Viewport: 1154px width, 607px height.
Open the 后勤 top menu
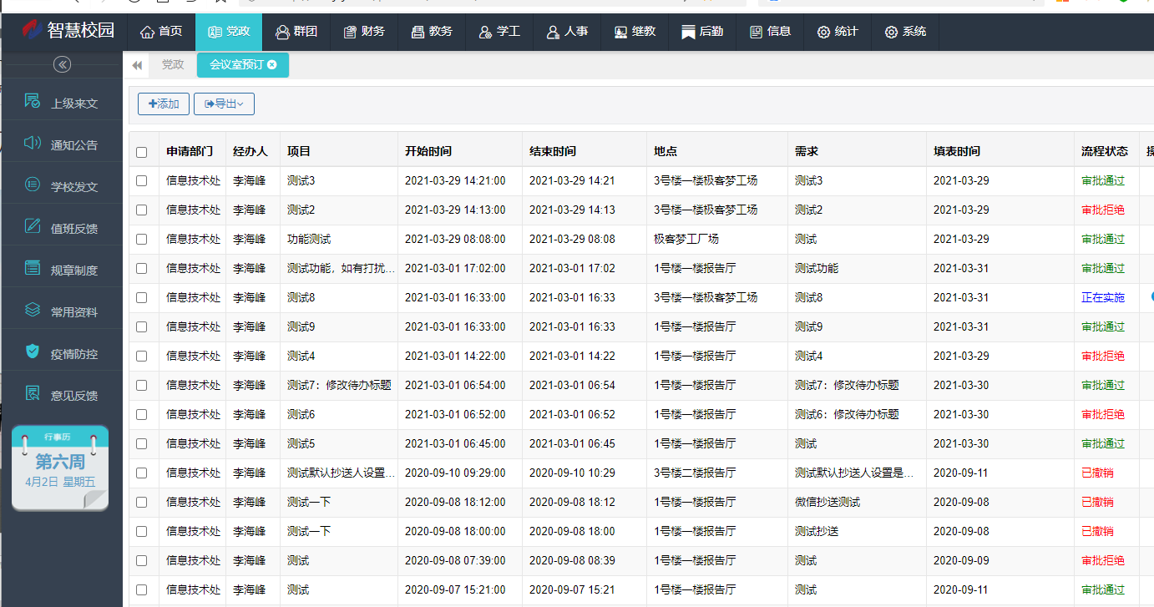tap(701, 32)
